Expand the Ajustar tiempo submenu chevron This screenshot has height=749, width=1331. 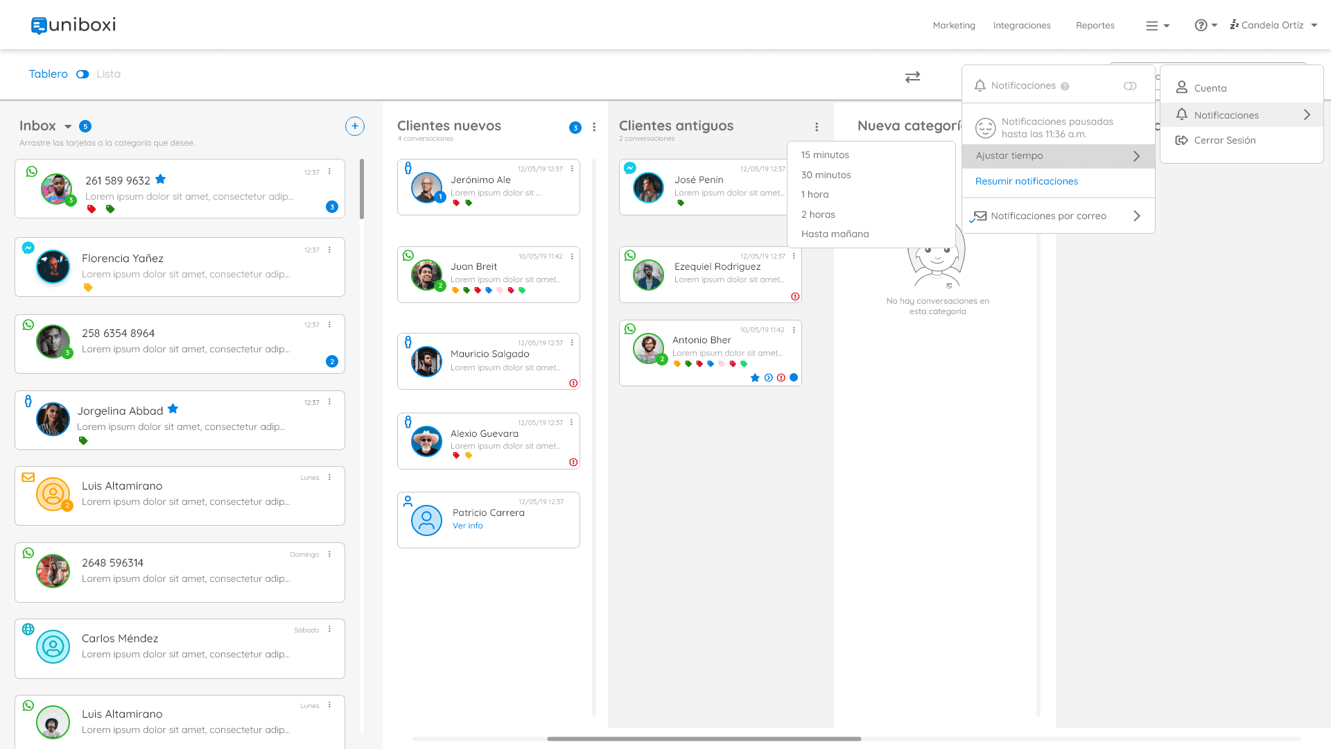click(1136, 156)
